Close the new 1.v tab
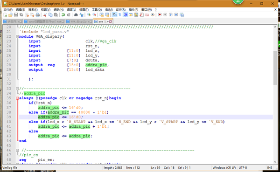This screenshot has width=280, height=172. [x=110, y=21]
